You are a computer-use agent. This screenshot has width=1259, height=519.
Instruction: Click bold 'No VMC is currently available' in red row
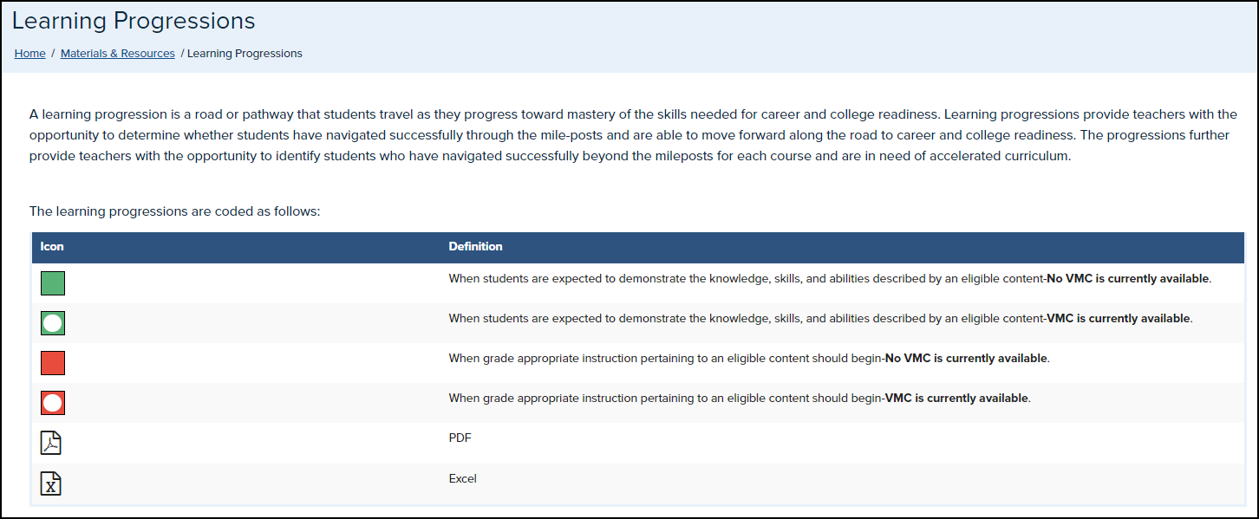tap(966, 359)
